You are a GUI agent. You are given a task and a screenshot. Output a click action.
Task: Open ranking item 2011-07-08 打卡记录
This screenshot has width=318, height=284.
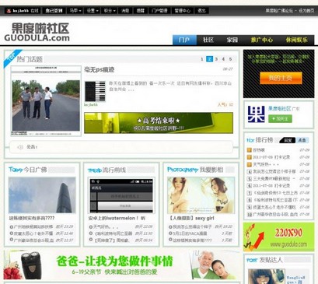click(x=271, y=186)
